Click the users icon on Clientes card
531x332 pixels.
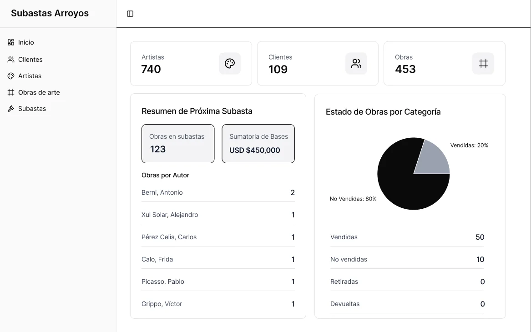[x=356, y=63]
